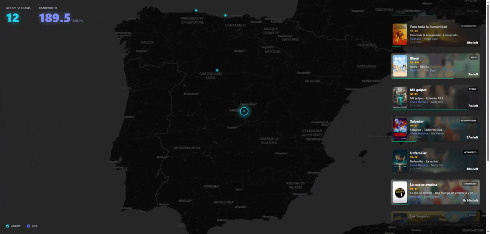Toggle the LIST checkbox
This screenshot has height=234, width=490.
click(x=28, y=226)
